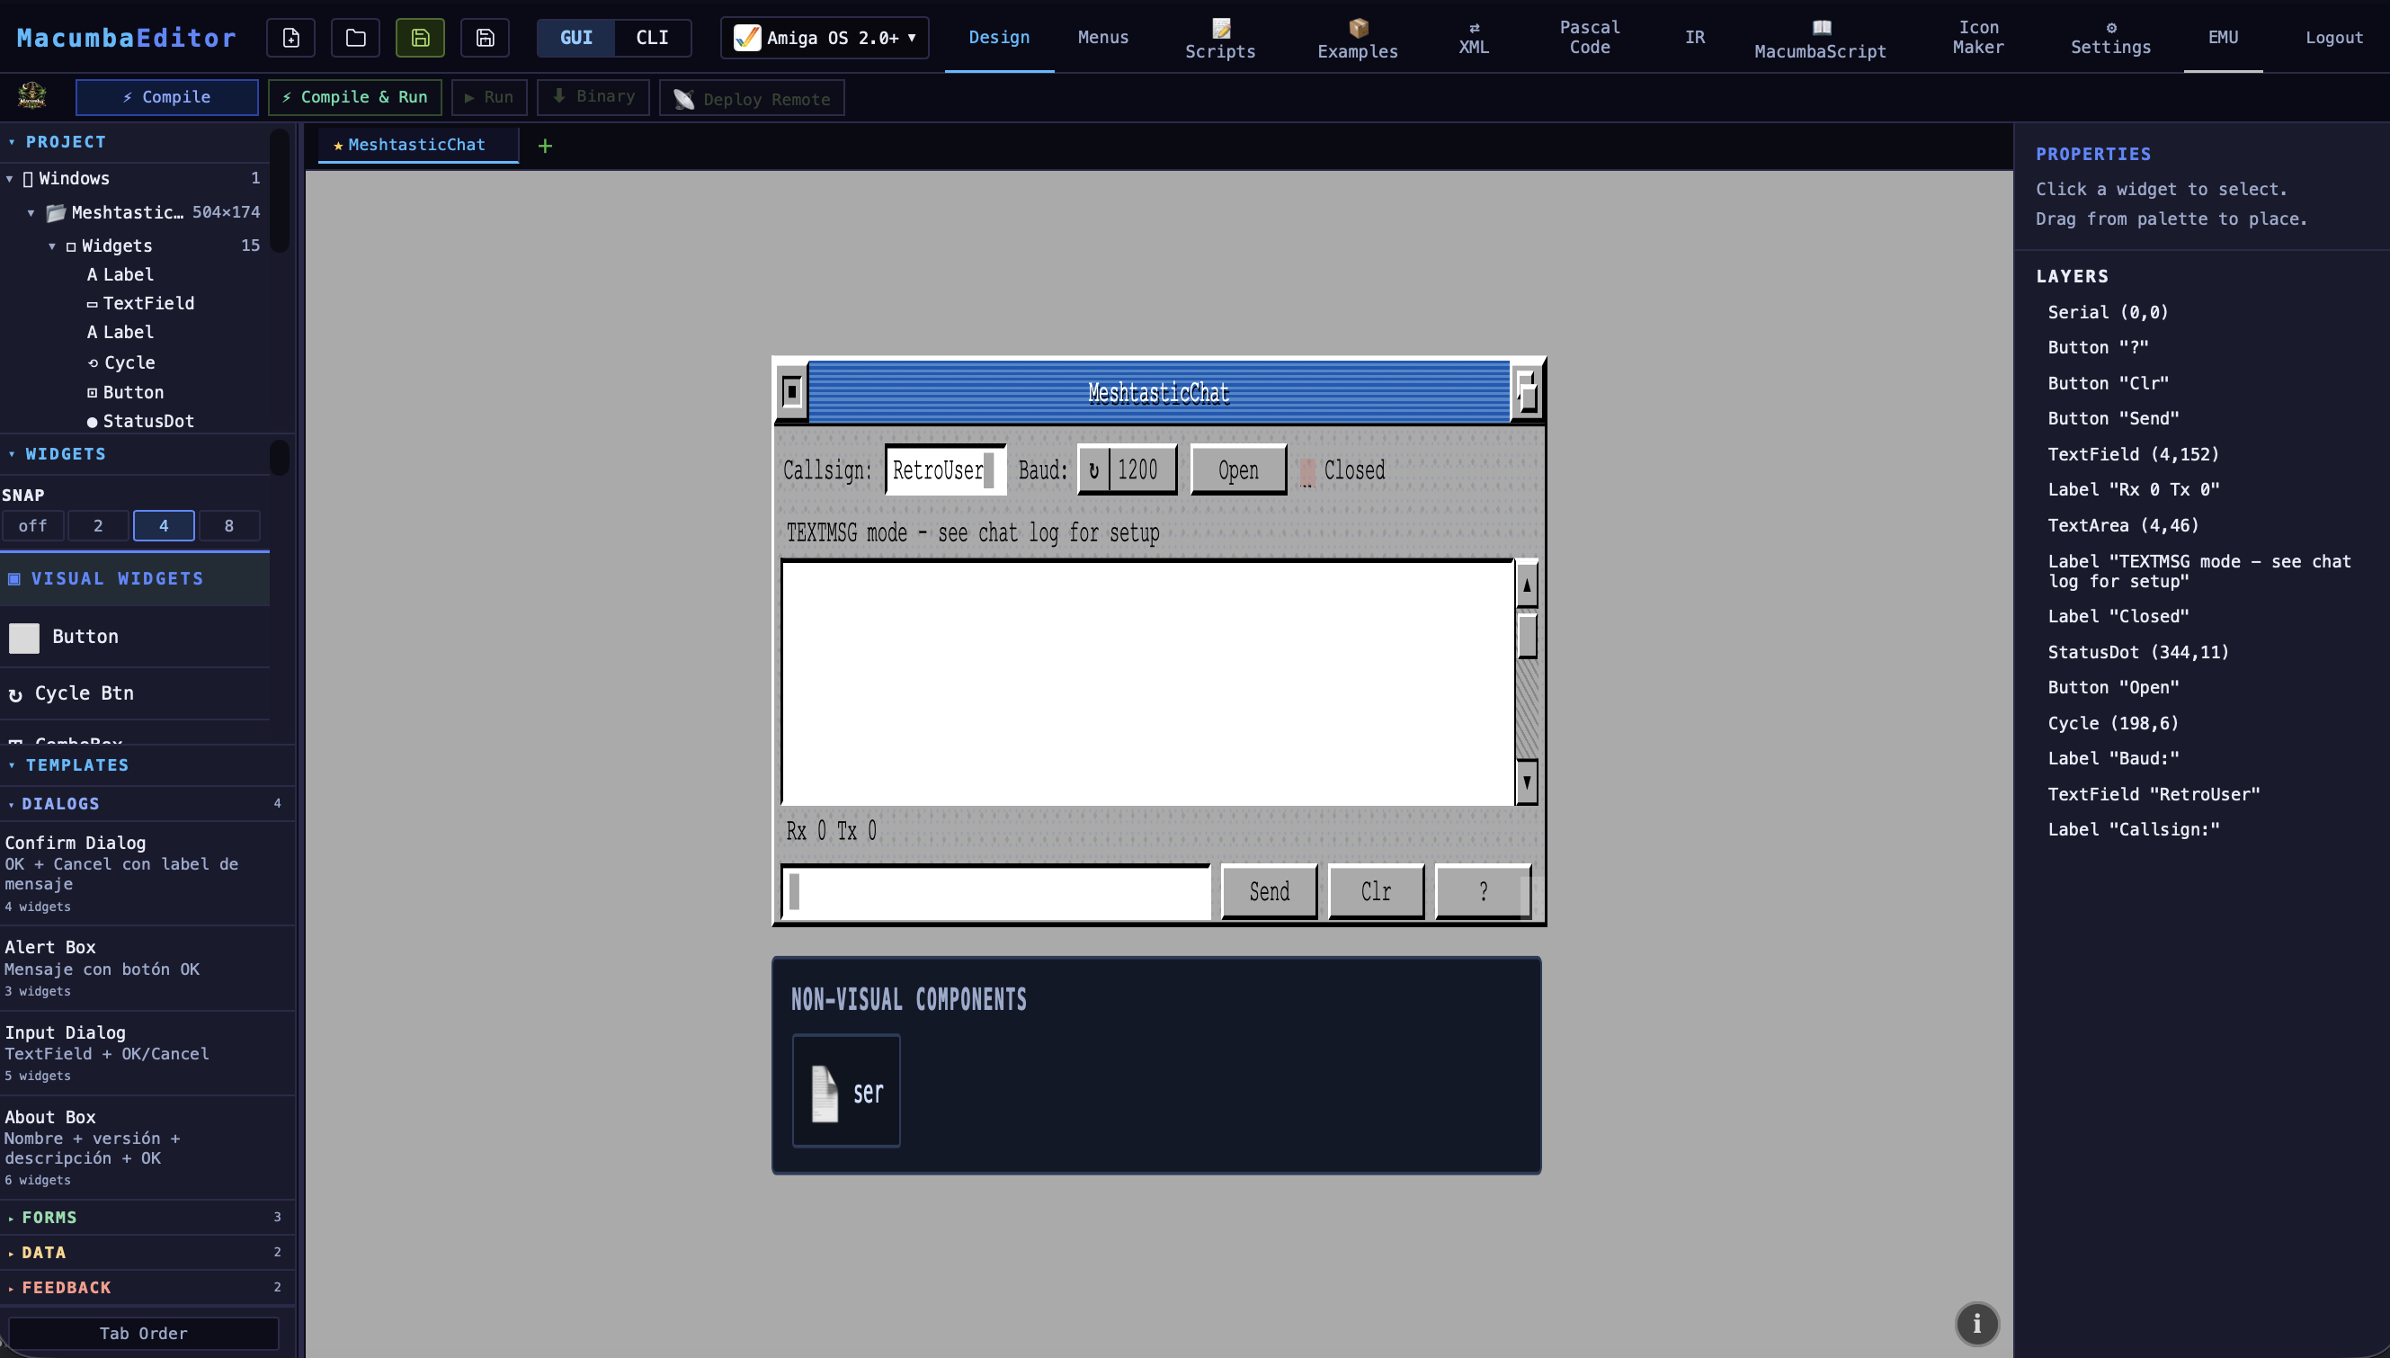Open Settings
This screenshot has height=1358, width=2390.
(2110, 39)
